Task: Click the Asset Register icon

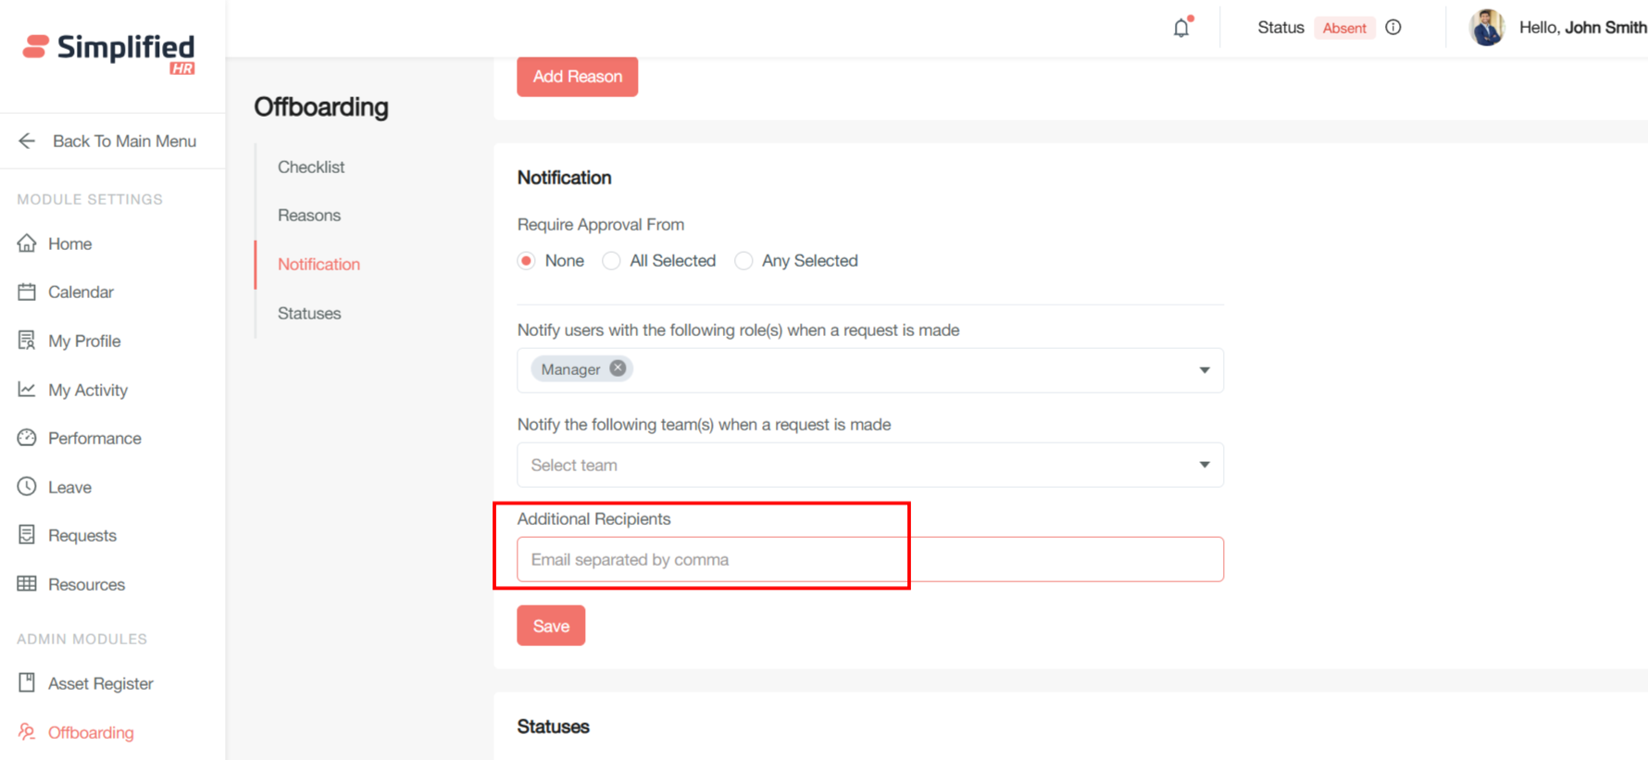Action: [x=27, y=683]
